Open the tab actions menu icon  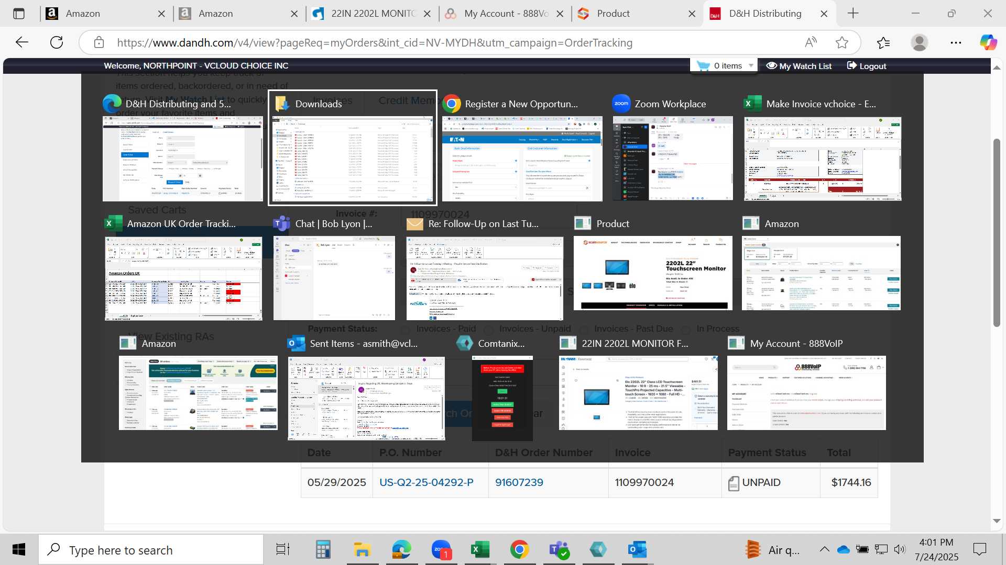tap(19, 14)
